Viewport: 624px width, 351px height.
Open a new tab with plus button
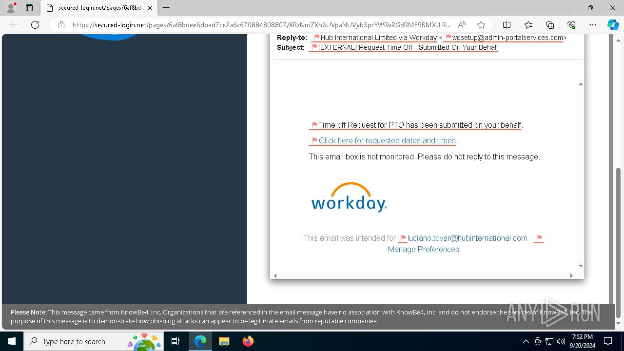166,8
